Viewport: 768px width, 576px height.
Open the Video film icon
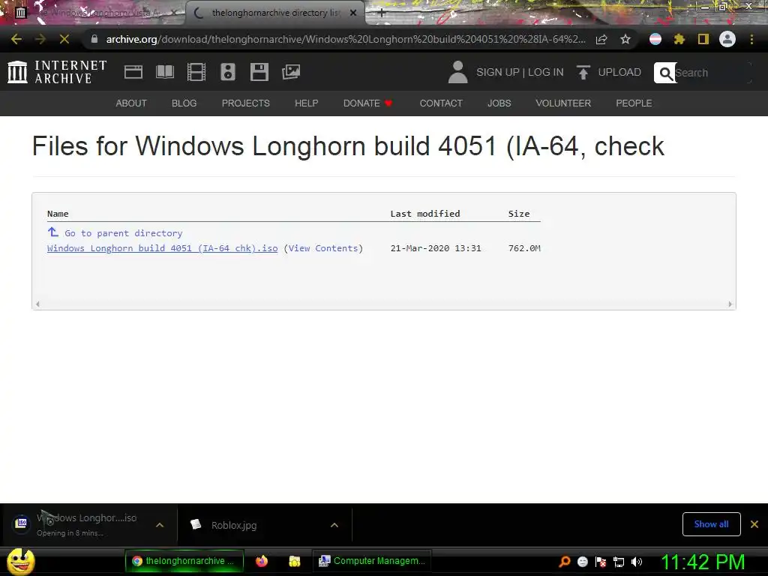(x=196, y=72)
